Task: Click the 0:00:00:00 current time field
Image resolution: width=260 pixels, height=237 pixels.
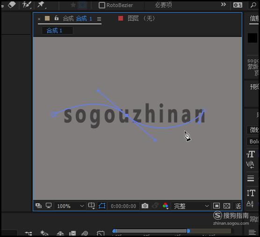Action: pyautogui.click(x=123, y=206)
